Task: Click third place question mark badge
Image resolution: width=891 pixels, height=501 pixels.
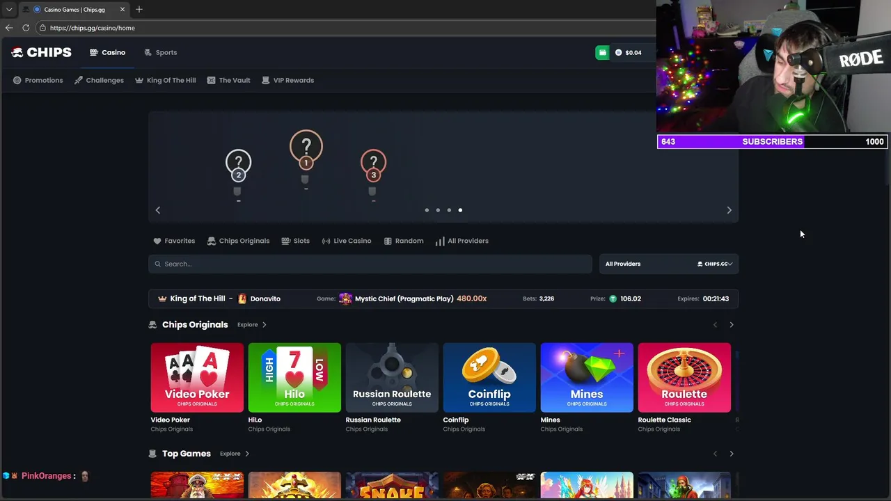Action: (x=373, y=166)
